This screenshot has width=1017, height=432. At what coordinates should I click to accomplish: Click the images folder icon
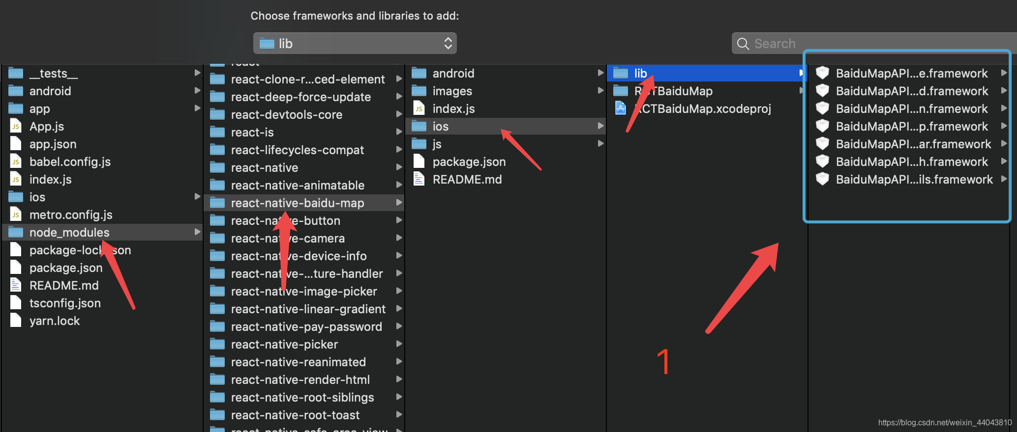[x=419, y=91]
